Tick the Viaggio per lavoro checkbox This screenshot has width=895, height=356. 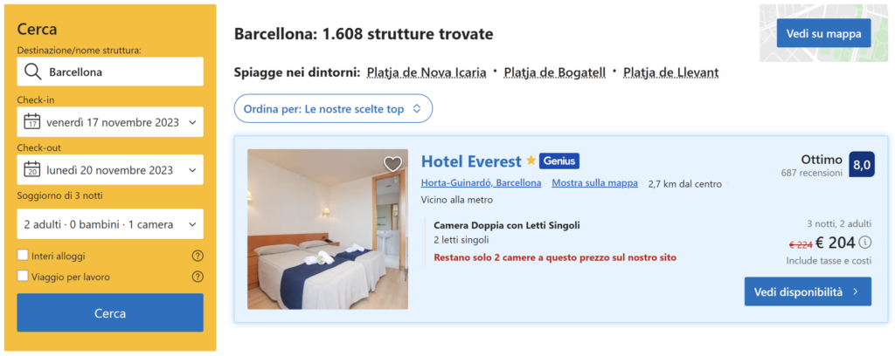pos(23,277)
